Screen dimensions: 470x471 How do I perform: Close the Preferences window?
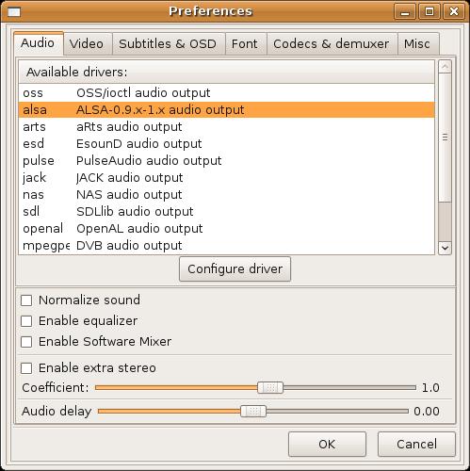coord(454,12)
